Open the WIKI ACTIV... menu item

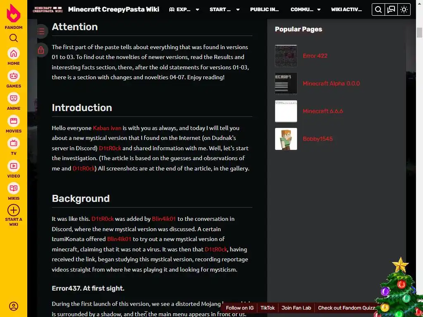click(x=347, y=9)
